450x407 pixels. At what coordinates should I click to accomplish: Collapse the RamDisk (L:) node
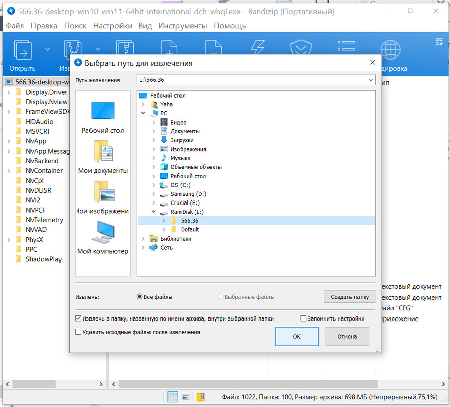point(154,212)
